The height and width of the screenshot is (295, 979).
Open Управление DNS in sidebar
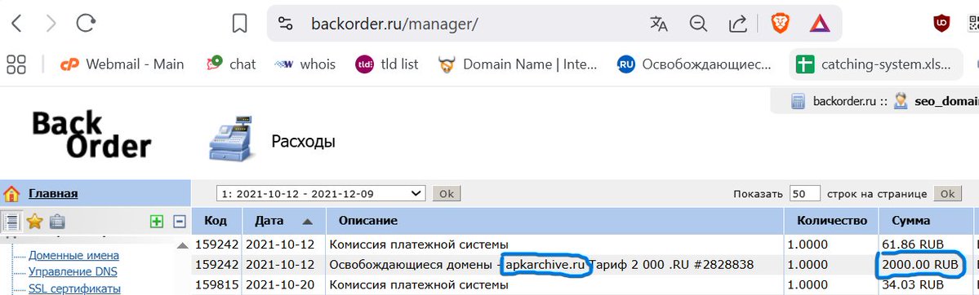(x=73, y=271)
